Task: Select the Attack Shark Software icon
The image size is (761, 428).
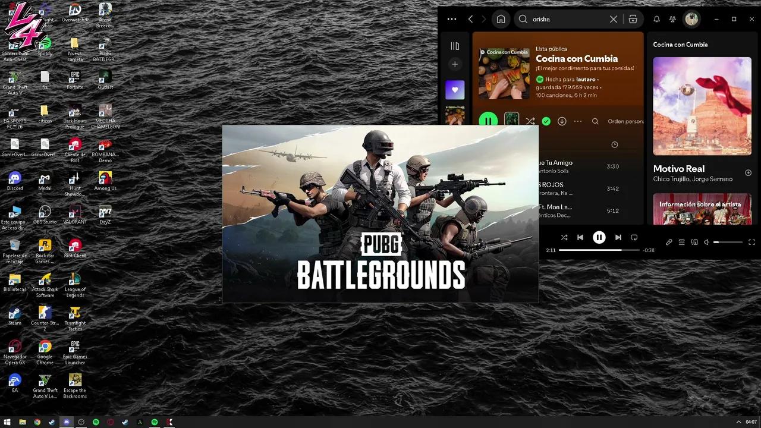Action: [45, 286]
